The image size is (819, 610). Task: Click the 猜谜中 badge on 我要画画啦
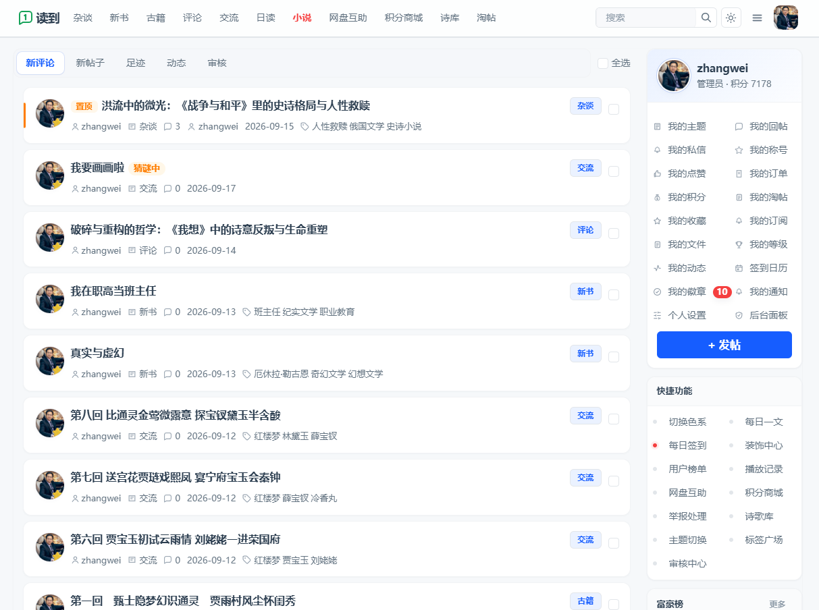click(147, 168)
